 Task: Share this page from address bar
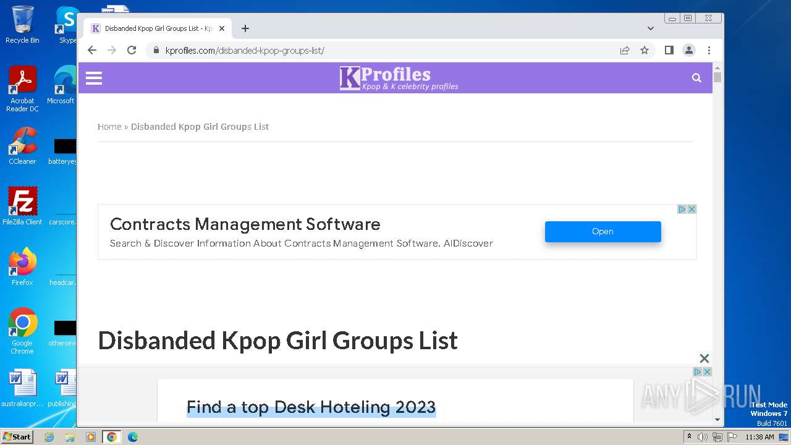tap(625, 50)
